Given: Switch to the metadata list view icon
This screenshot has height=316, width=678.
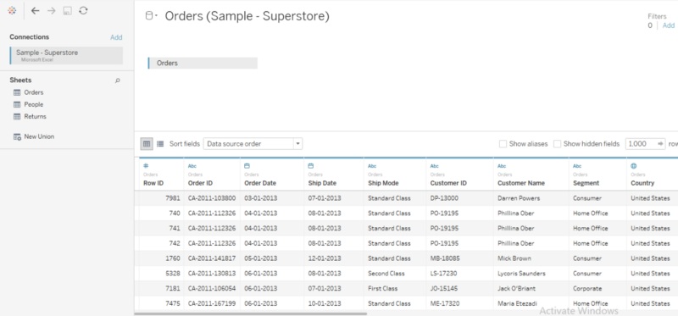Looking at the screenshot, I should [x=160, y=144].
